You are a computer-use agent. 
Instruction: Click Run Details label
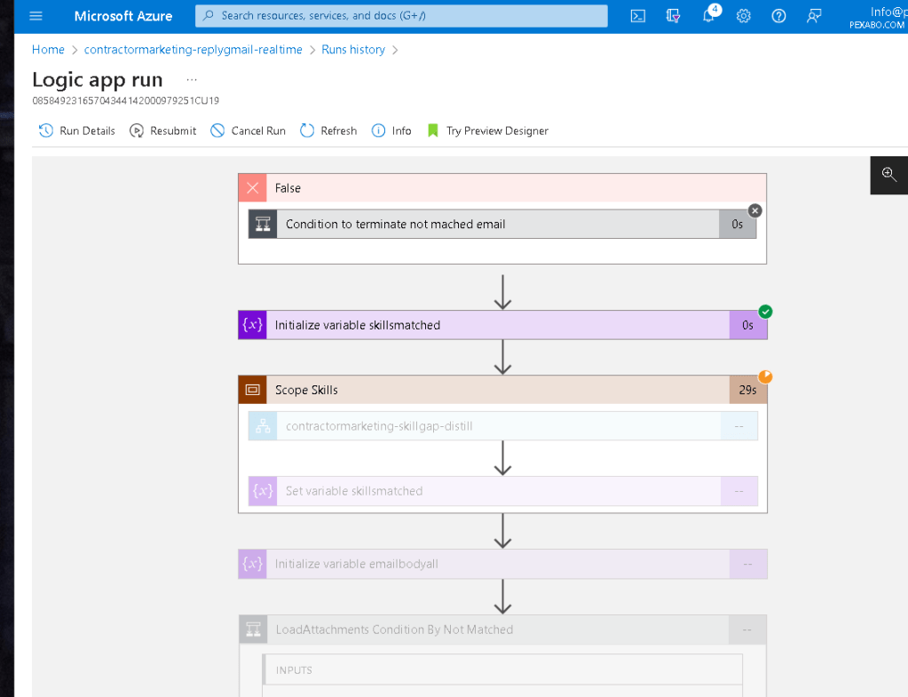click(88, 131)
